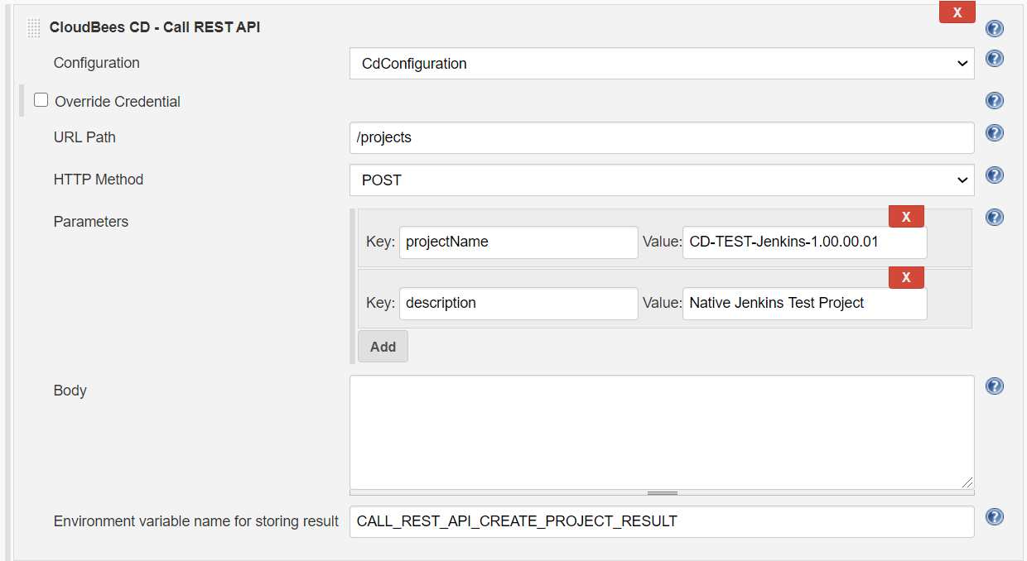Open help for Override Credential
This screenshot has height=561, width=1027.
pos(995,101)
